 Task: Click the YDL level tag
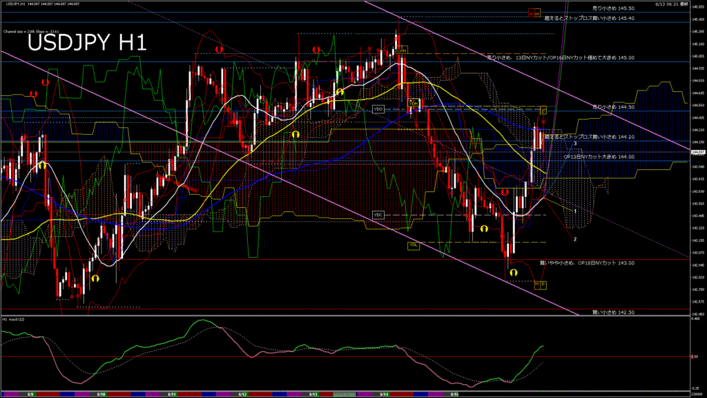(413, 245)
